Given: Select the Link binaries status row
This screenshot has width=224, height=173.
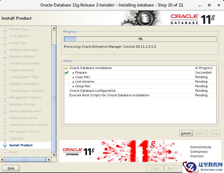Looking at the screenshot, I should [x=140, y=82].
